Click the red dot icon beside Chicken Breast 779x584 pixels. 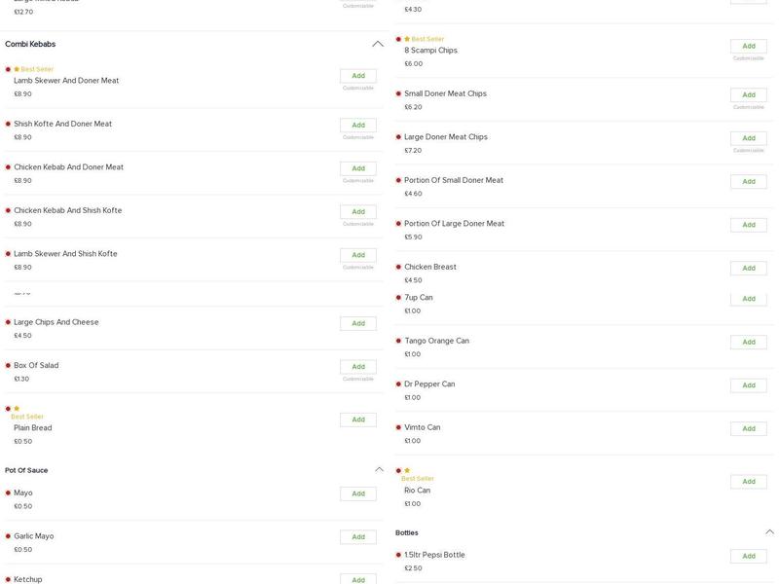(398, 268)
